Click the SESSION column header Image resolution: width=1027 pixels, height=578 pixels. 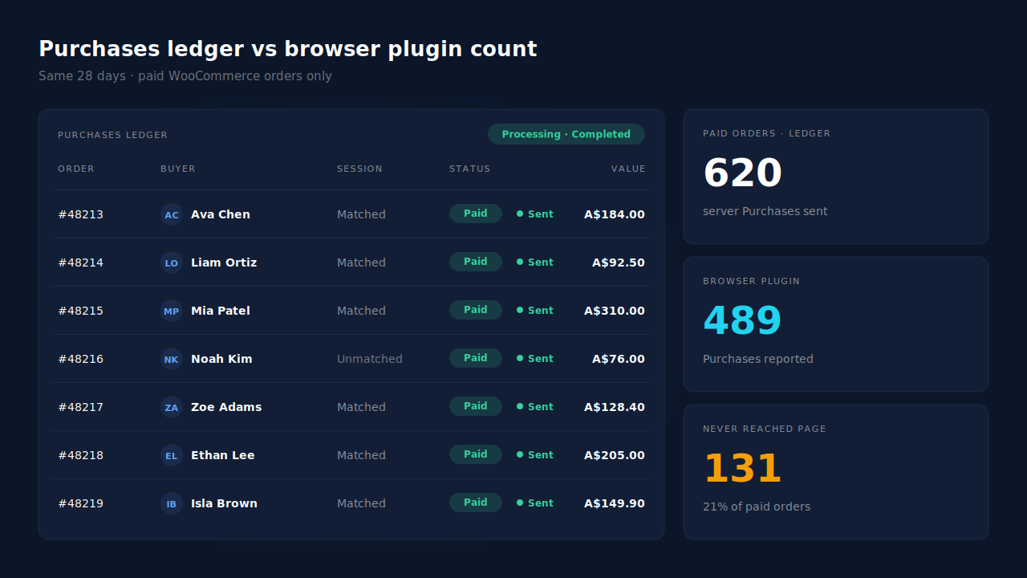(x=359, y=169)
